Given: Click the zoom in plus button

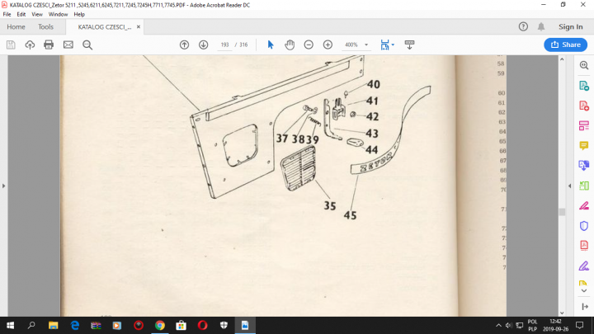Looking at the screenshot, I should [x=328, y=45].
